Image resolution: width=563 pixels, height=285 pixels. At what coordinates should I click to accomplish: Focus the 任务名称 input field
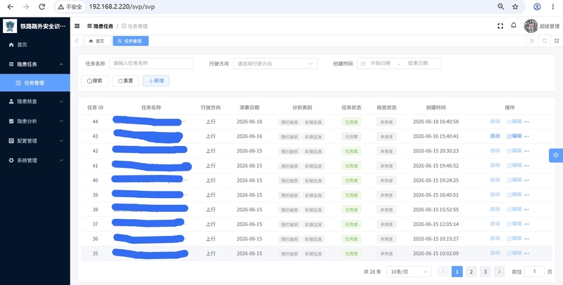(151, 63)
